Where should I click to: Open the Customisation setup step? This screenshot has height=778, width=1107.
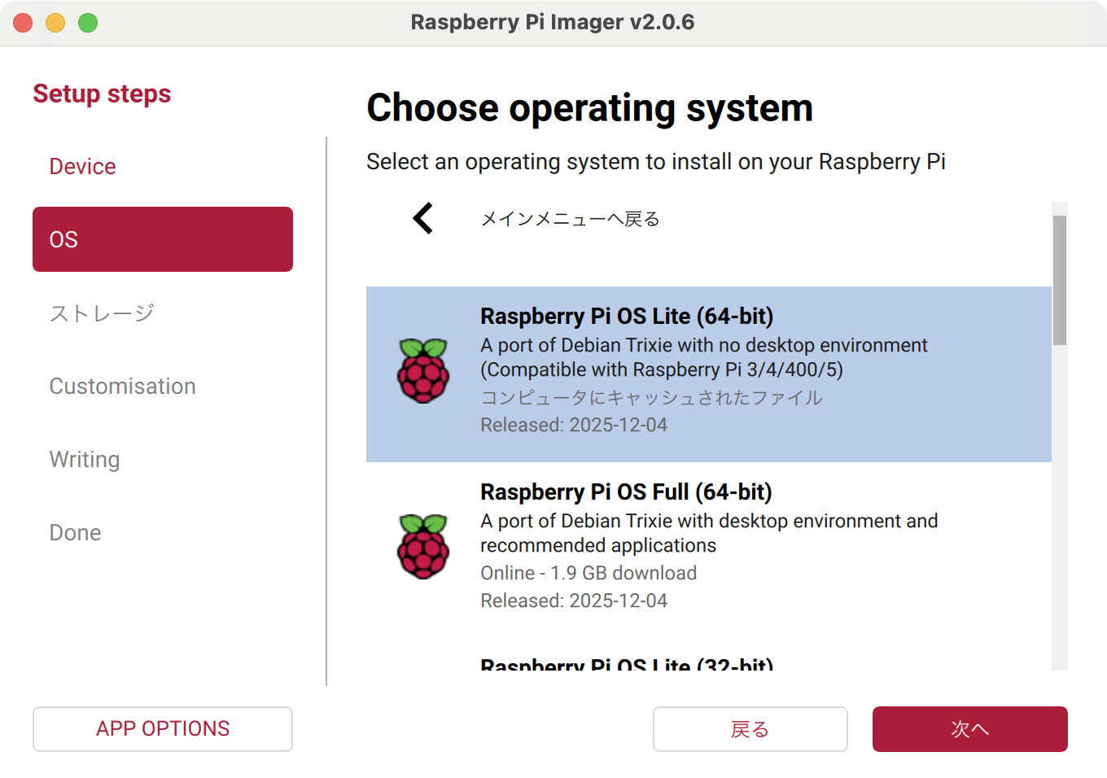(163, 386)
